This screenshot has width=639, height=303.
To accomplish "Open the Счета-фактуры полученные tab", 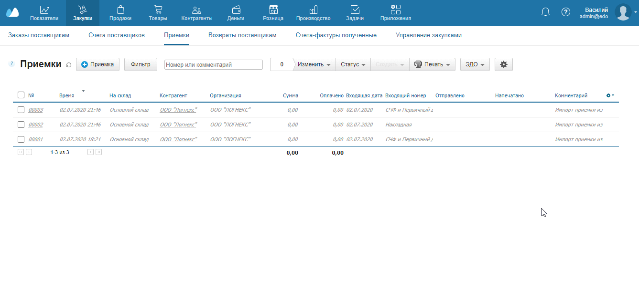I will click(336, 35).
